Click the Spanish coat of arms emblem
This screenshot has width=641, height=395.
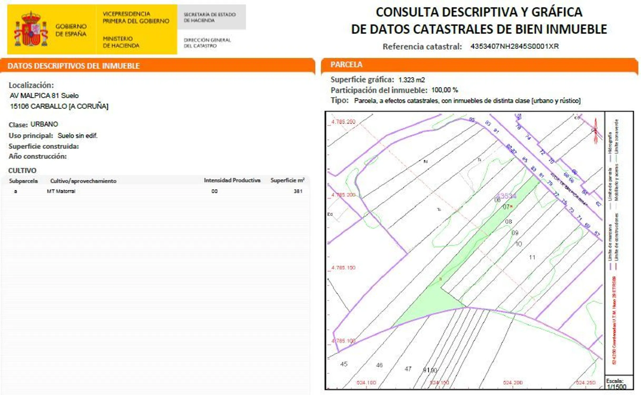pos(31,29)
